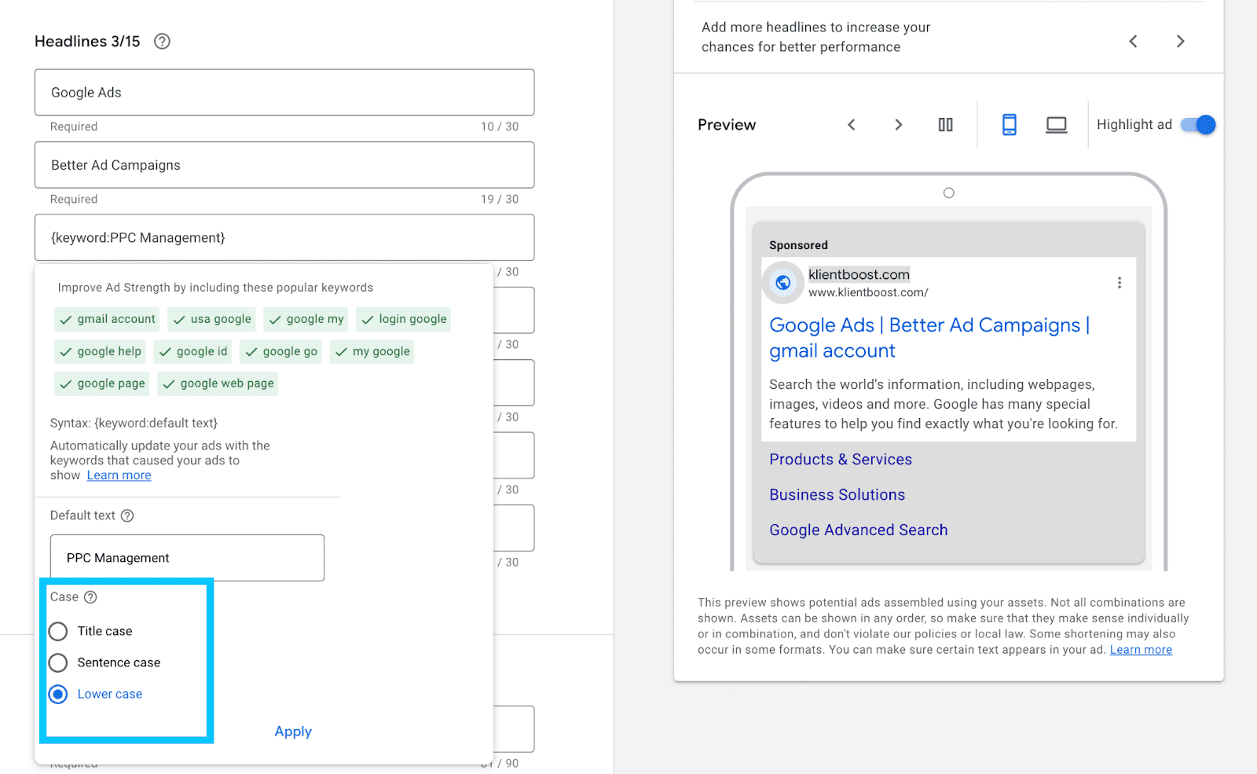Focus the '{keyword:PPC Management}' headline field
Screen dimensions: 1257x774
coord(284,237)
